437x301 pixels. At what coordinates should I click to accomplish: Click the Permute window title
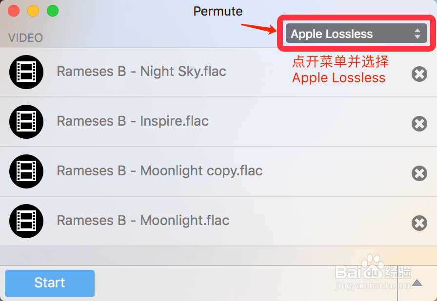coord(218,11)
